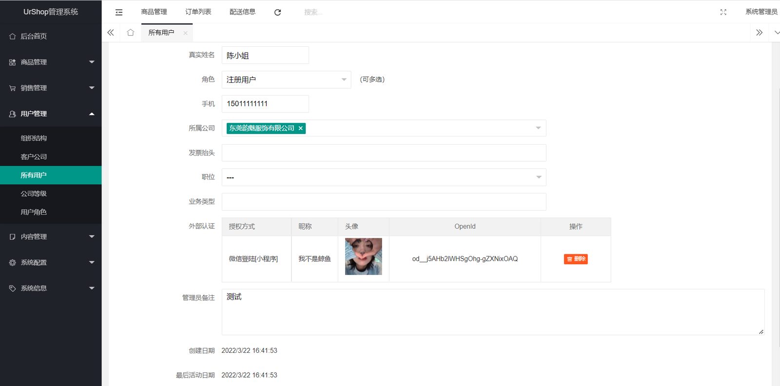Expand 系统配置 sidebar arrow

pos(92,263)
